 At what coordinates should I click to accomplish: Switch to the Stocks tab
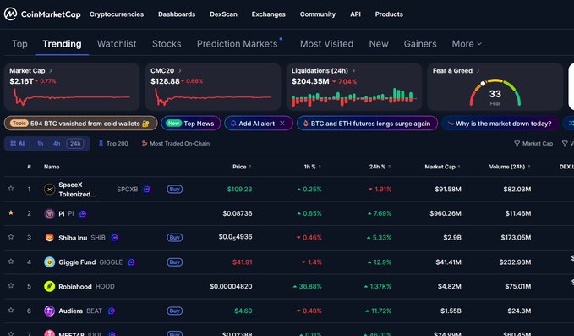click(167, 44)
